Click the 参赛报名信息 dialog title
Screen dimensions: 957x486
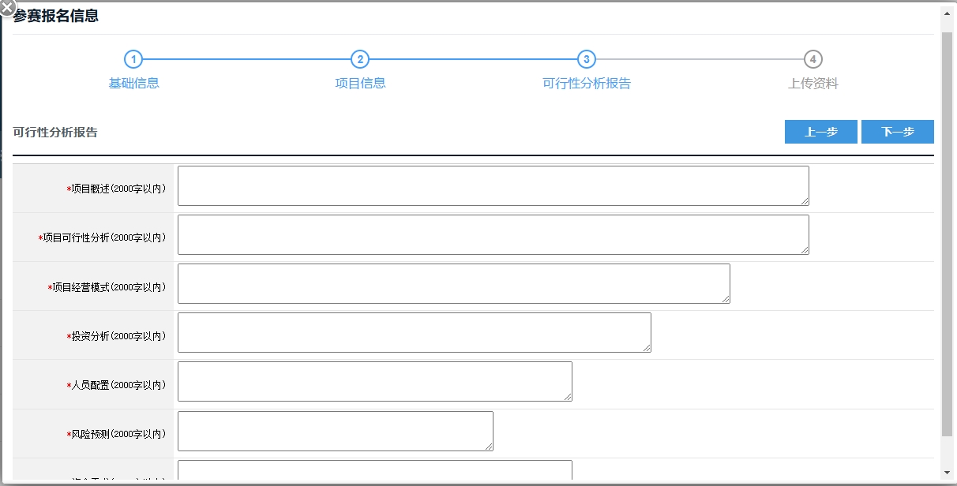[x=56, y=16]
